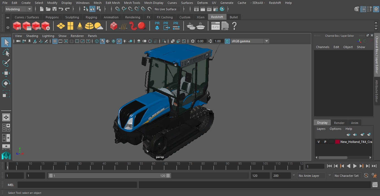Viewport: 380px width, 196px height.
Task: Open the Mesh Tools menu
Action: point(132,3)
